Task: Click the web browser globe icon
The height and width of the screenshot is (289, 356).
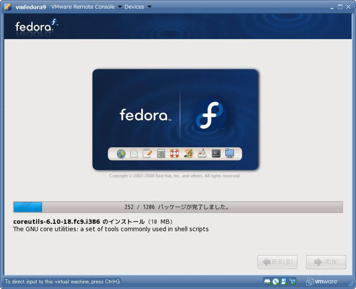Action: pos(121,154)
